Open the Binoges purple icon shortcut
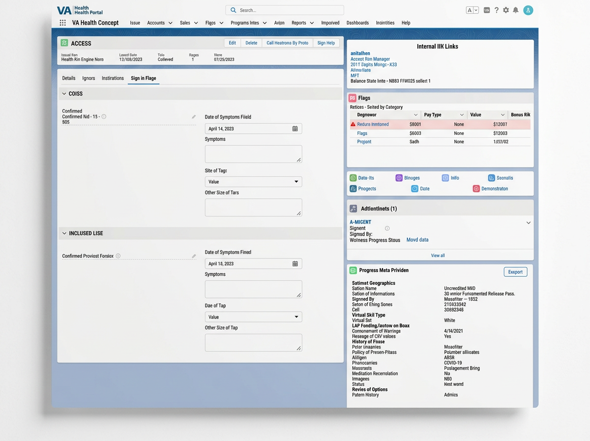This screenshot has height=441, width=590. [399, 178]
